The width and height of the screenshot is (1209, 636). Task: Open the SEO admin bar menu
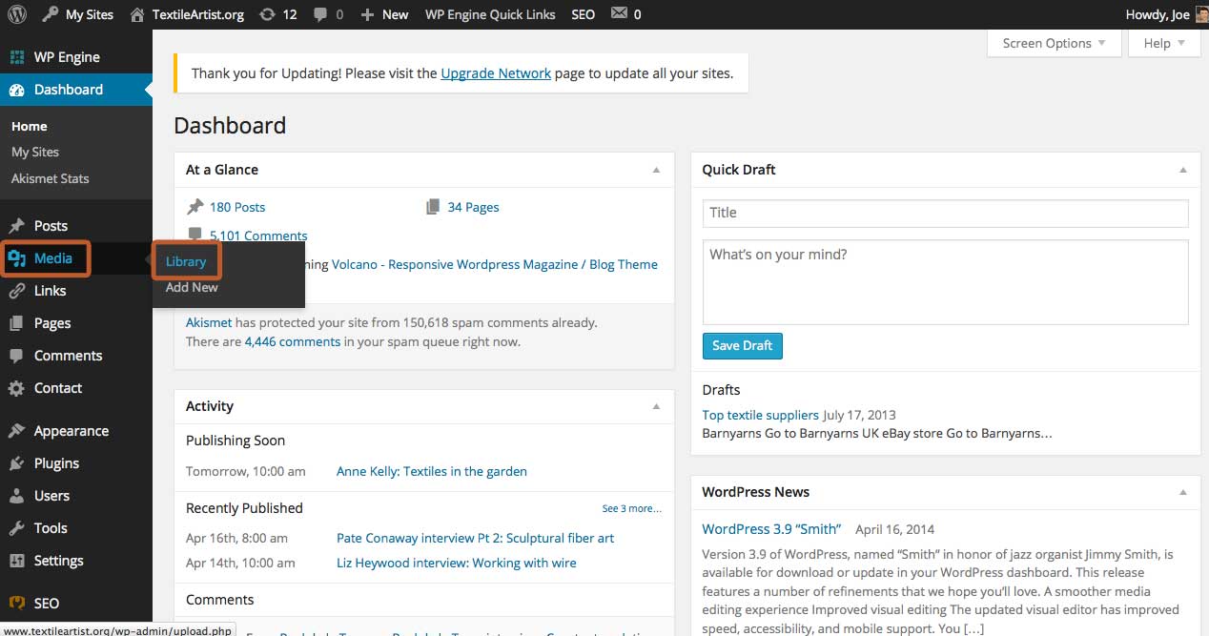pyautogui.click(x=583, y=14)
